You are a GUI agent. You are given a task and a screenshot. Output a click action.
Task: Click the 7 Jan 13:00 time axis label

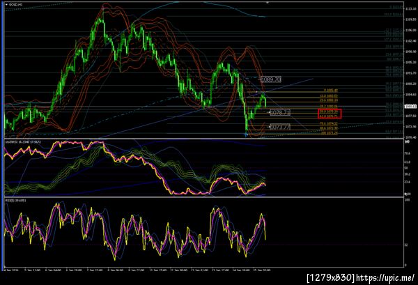click(94, 270)
